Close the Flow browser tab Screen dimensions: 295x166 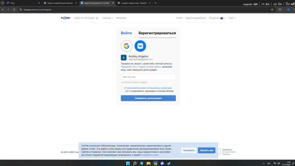click(x=39, y=3)
